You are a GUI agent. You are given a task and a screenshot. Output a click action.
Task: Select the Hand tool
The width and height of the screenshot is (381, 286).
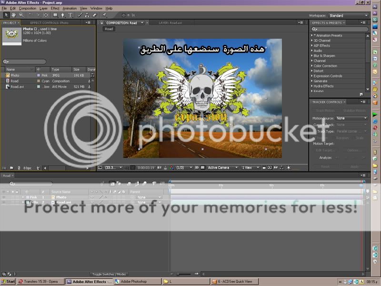[14, 15]
